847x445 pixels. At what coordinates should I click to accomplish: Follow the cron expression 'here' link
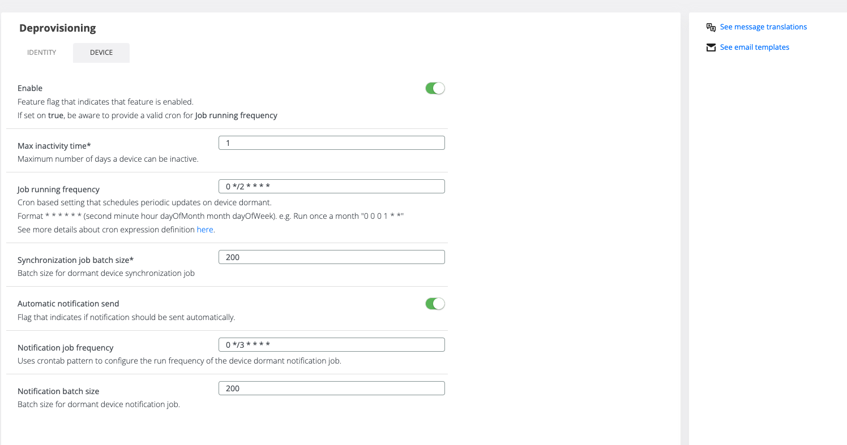[x=205, y=230]
